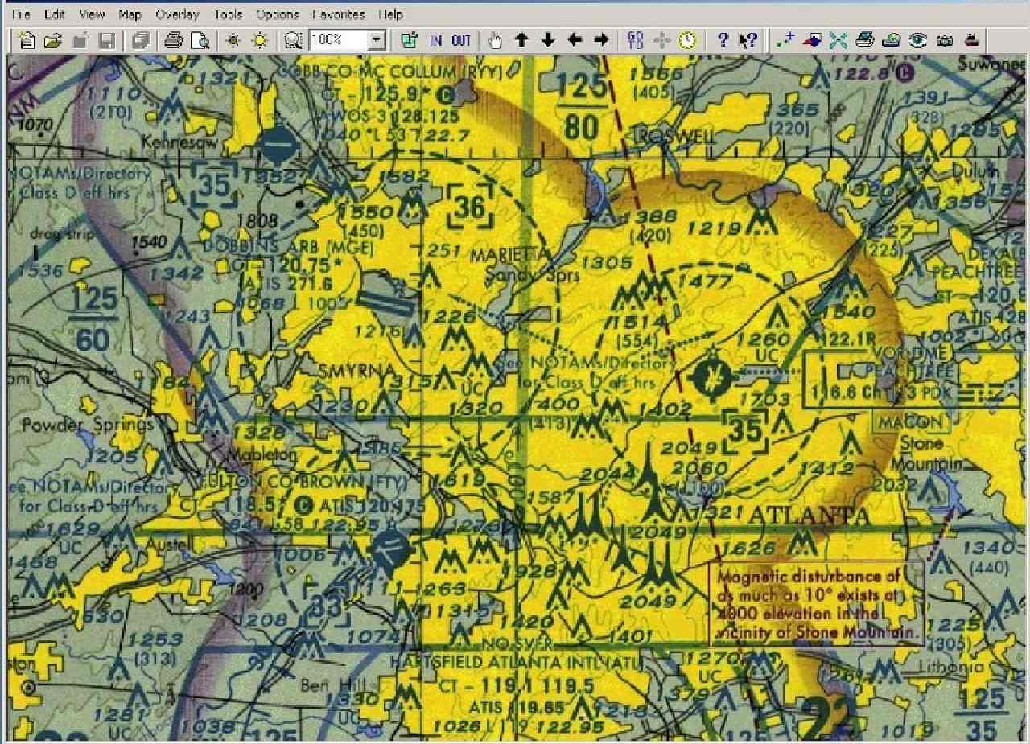Click the ship overlay icon
The image size is (1030, 744).
(971, 40)
